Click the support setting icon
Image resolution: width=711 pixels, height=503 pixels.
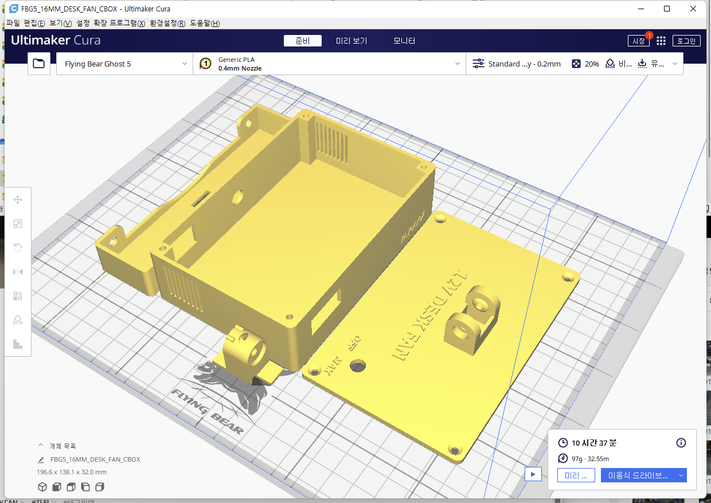pyautogui.click(x=610, y=64)
